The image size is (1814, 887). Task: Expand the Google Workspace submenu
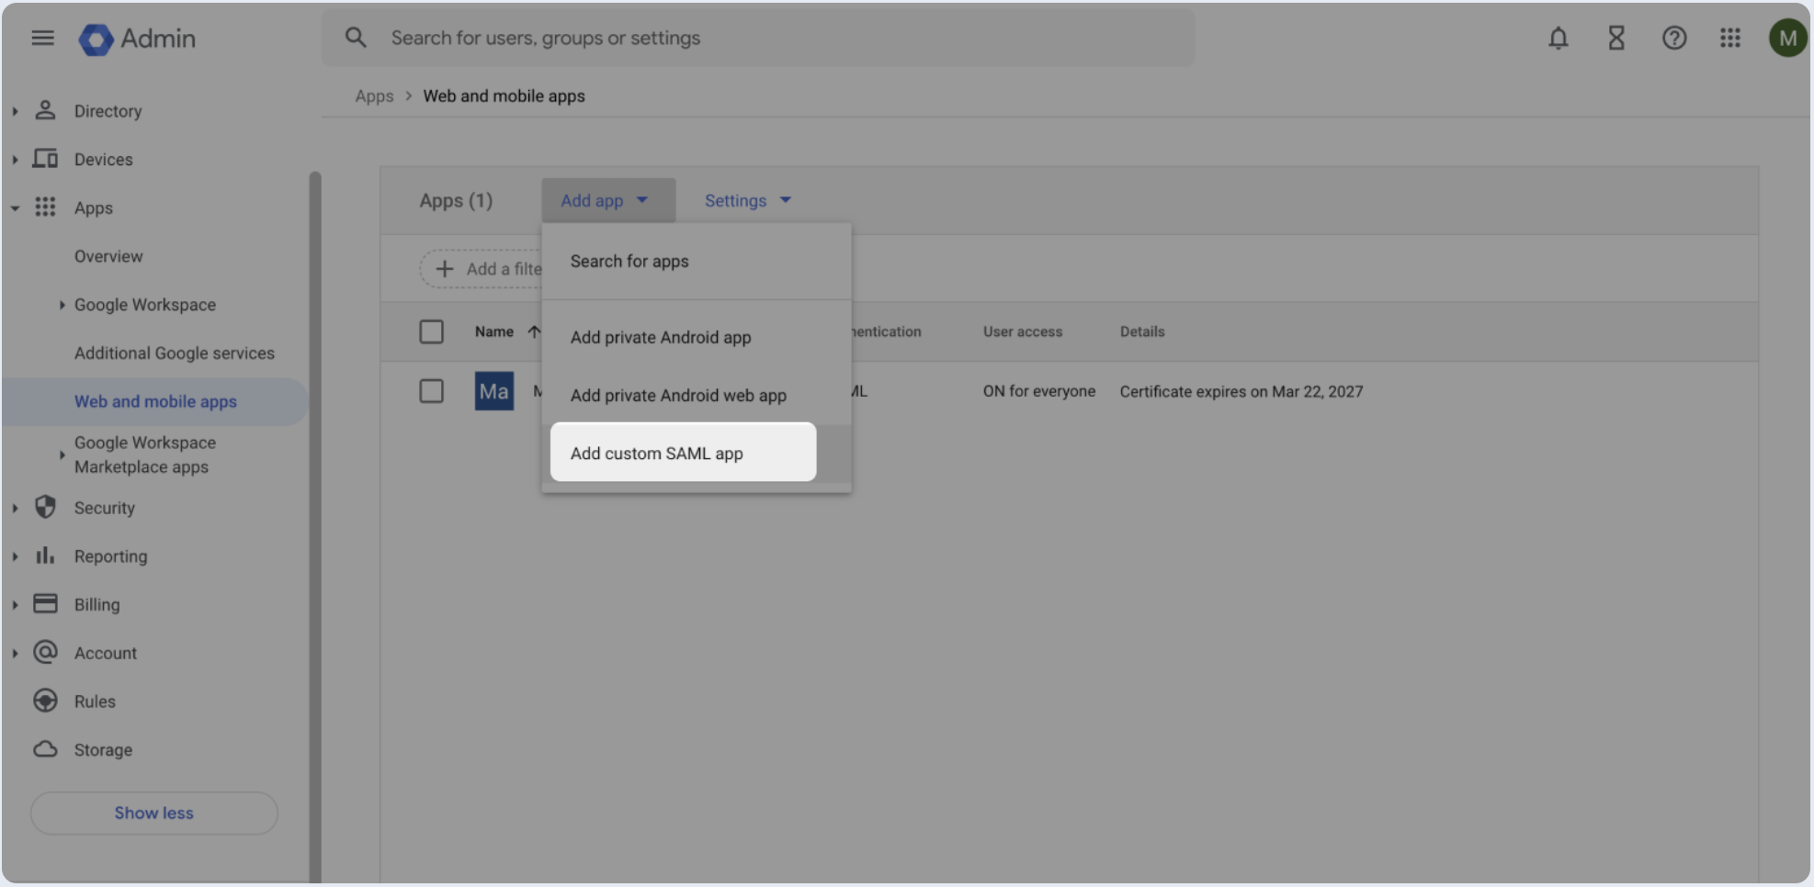tap(62, 305)
